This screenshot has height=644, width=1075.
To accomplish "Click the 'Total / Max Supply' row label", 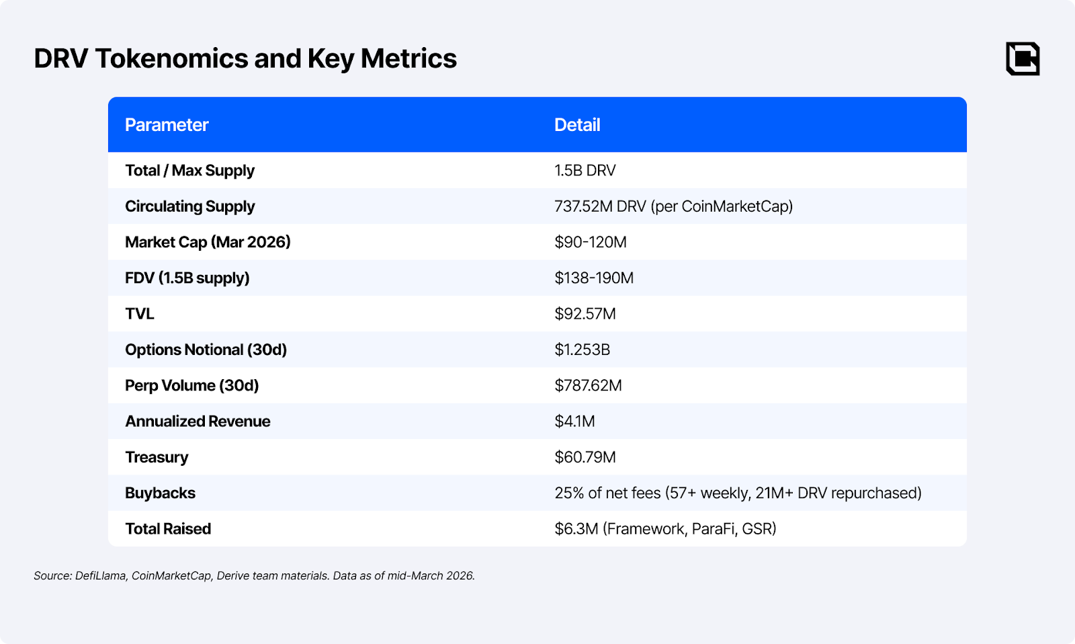I will tap(189, 171).
